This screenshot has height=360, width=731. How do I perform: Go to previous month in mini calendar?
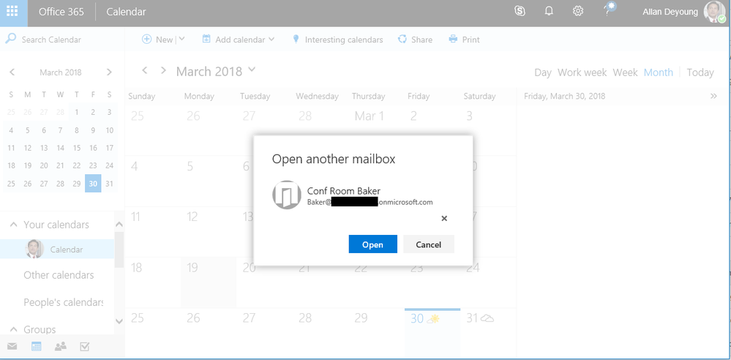point(12,72)
